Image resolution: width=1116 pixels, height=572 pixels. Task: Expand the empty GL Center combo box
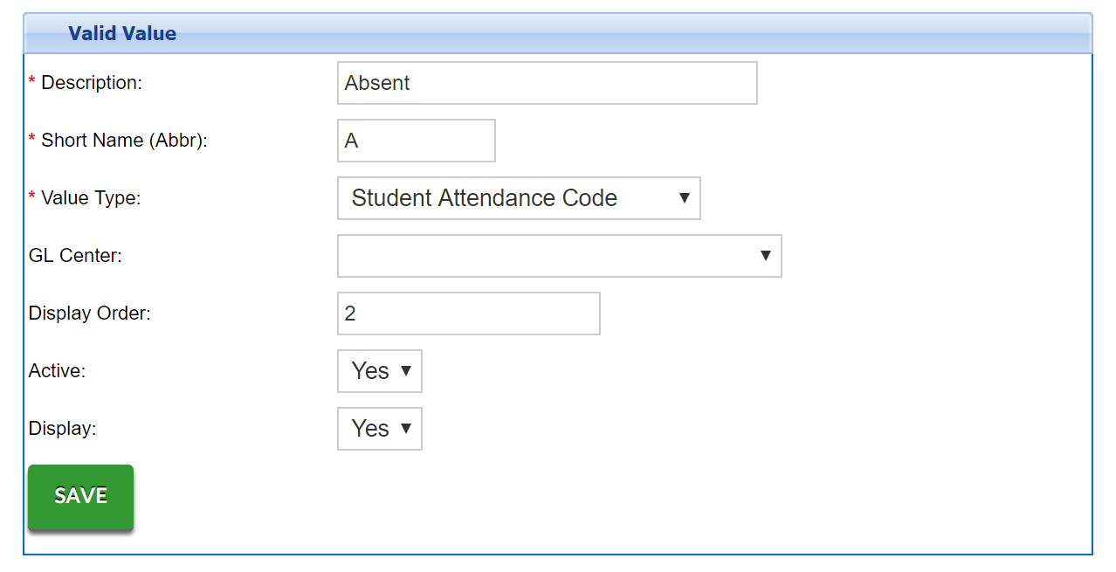point(559,256)
